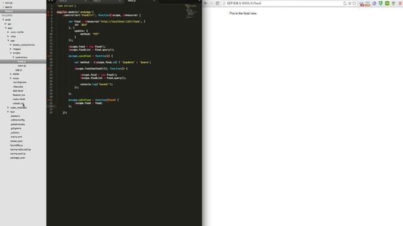Open .gitignore in the sidebar
This screenshot has height=226, width=403.
(x=16, y=128)
